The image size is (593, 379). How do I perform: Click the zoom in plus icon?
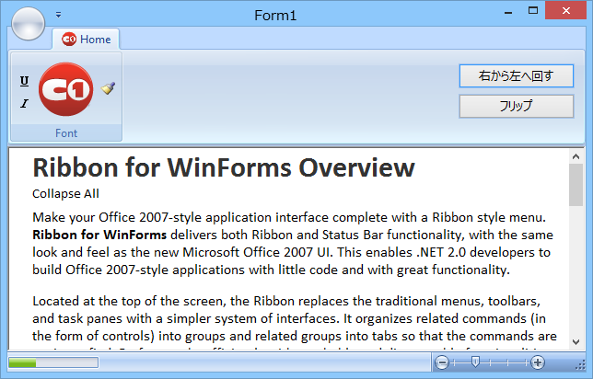point(538,363)
